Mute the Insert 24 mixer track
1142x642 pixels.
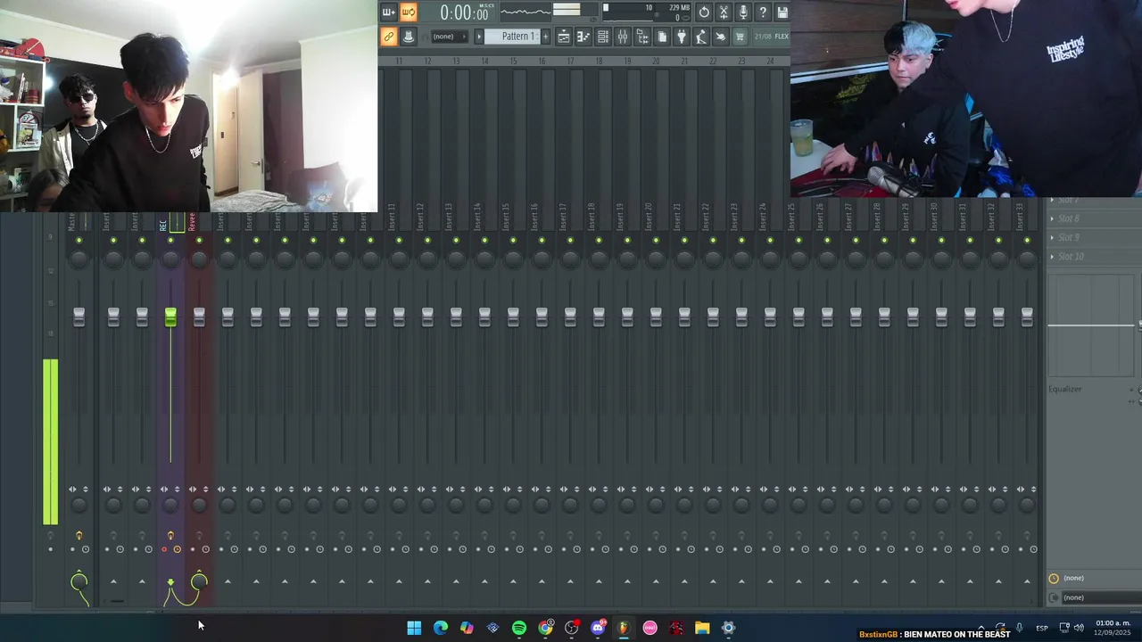(770, 240)
